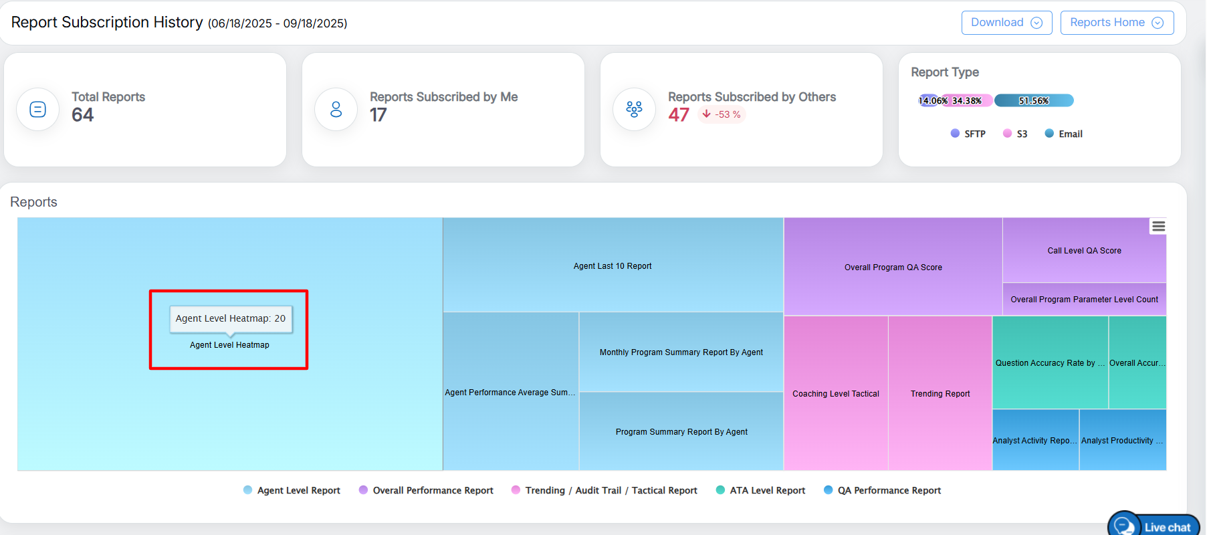Expand the Download dropdown
The image size is (1207, 535).
pos(1006,23)
